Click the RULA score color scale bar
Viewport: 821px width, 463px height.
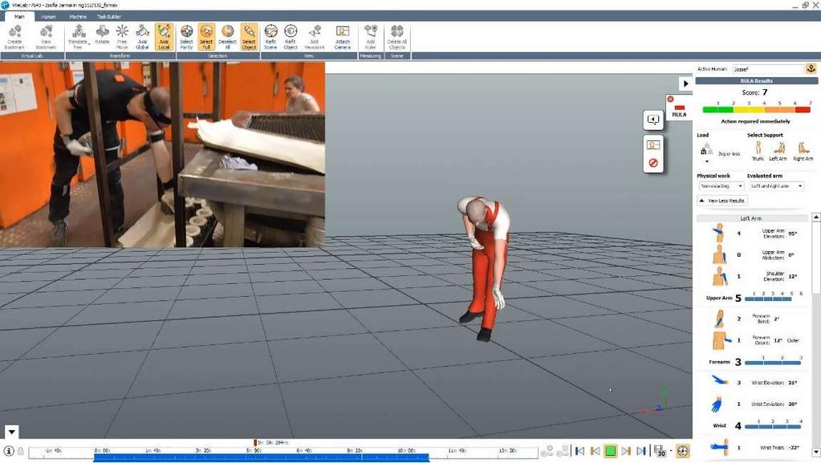(757, 110)
